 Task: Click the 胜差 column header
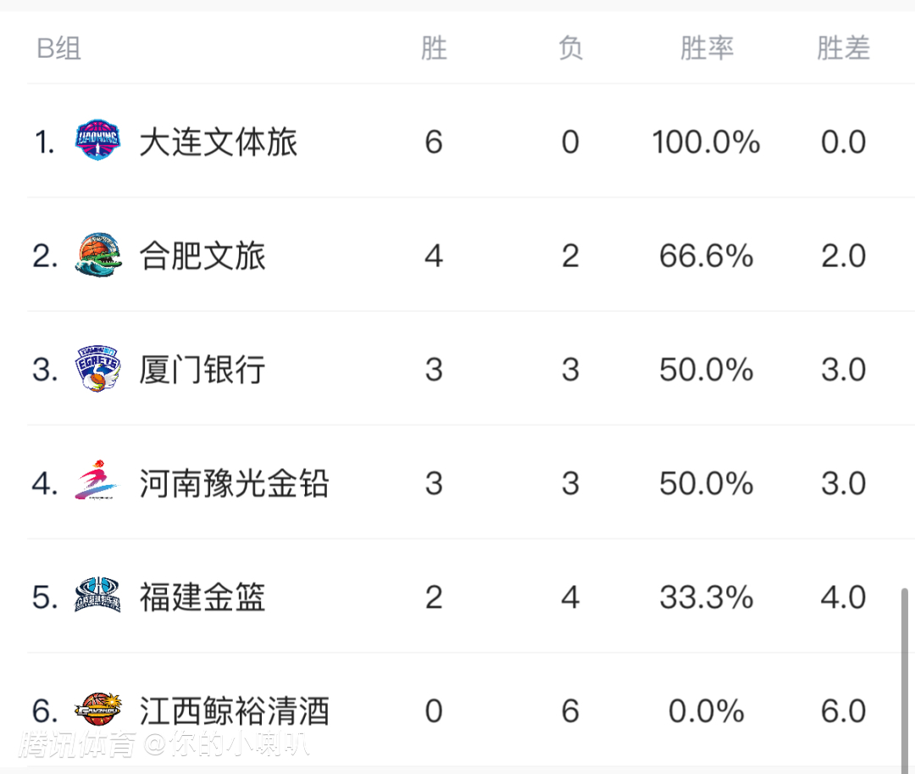[843, 49]
